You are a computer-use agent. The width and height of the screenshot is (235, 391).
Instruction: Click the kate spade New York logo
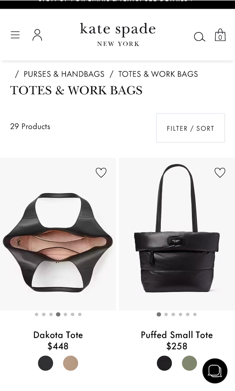[x=118, y=35]
